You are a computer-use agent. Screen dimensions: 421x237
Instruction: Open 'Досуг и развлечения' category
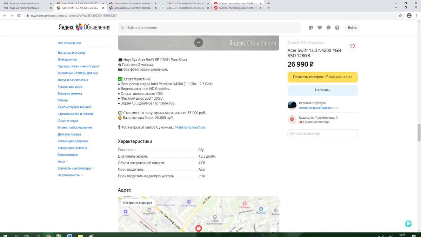tap(73, 80)
